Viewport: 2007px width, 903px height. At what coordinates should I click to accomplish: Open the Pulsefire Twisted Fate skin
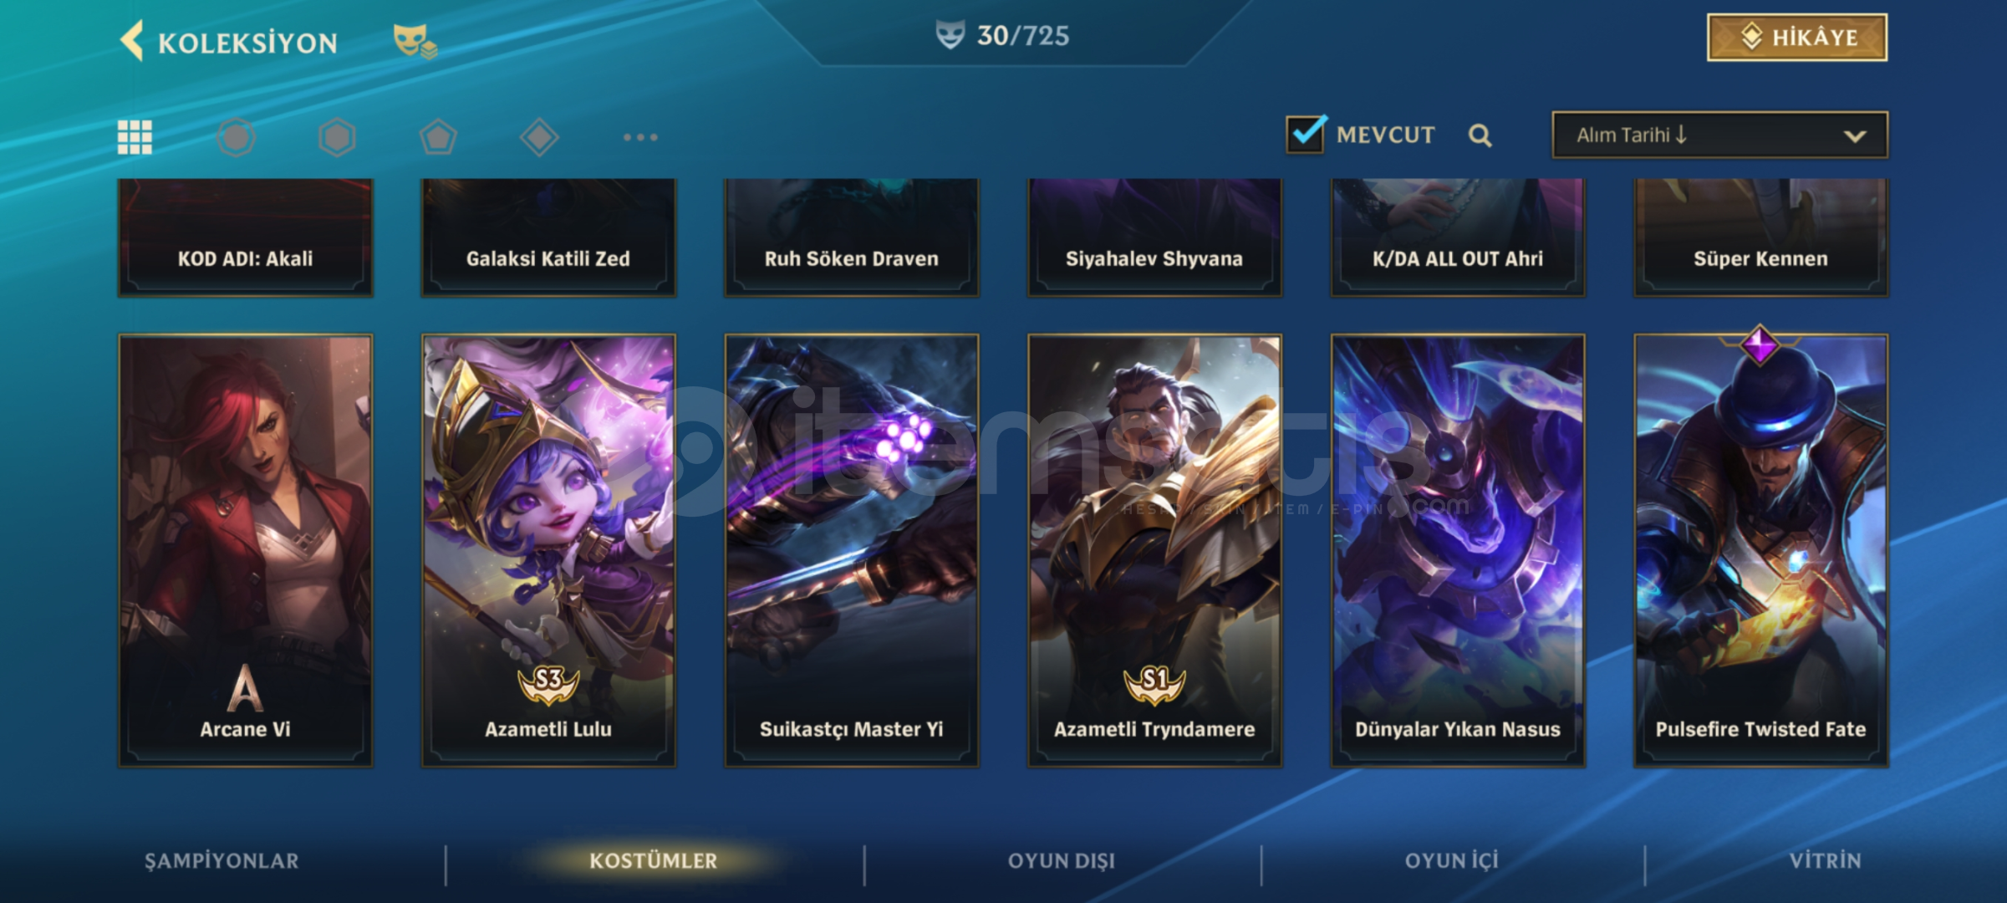coord(1760,550)
